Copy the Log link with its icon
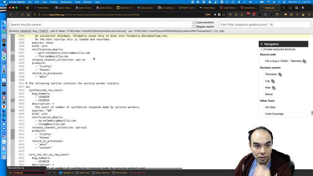This screenshot has width=313, height=176. tap(273, 81)
